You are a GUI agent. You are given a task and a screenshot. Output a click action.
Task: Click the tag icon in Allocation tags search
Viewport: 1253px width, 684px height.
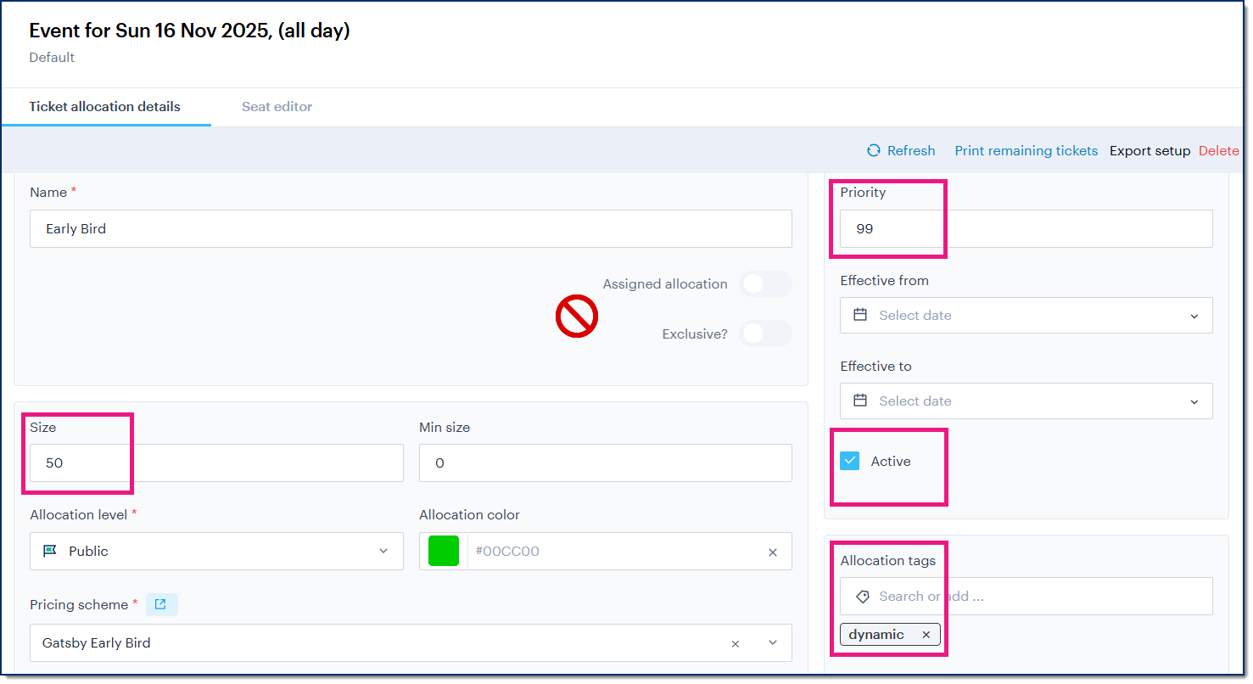(x=863, y=597)
